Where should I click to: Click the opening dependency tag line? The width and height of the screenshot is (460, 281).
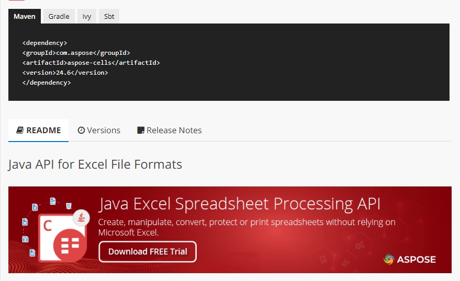(44, 43)
